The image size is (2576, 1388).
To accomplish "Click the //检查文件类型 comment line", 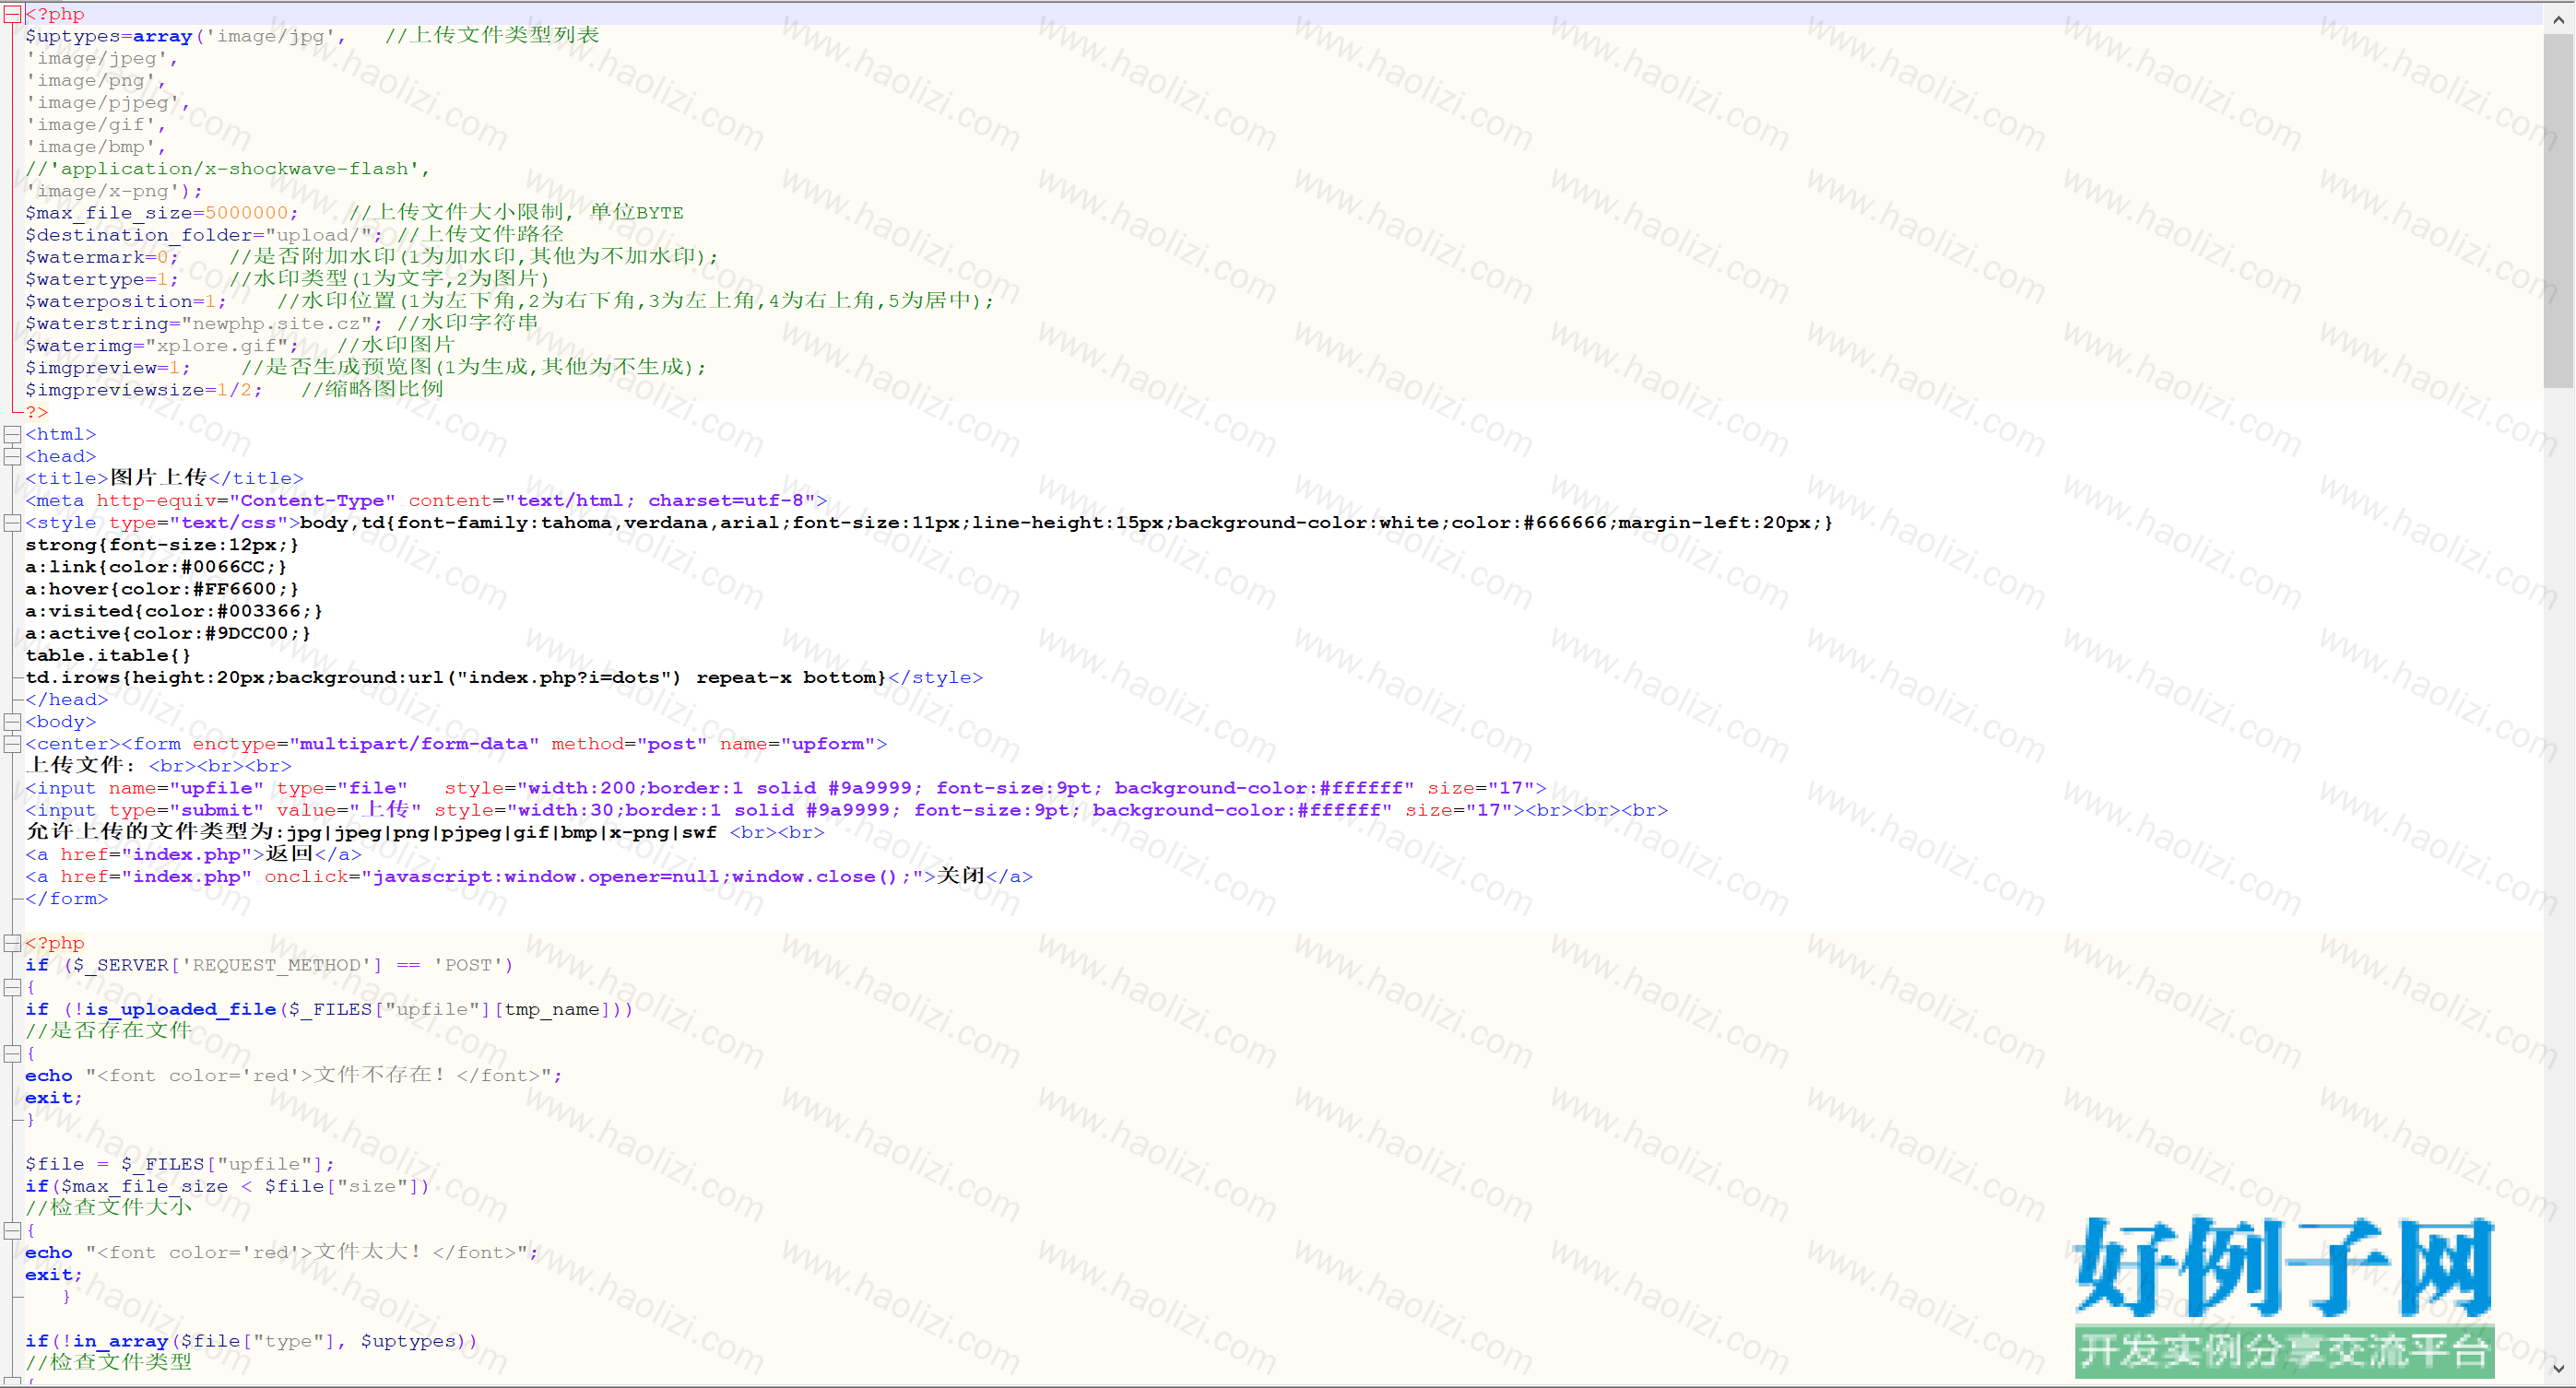I will (x=108, y=1362).
